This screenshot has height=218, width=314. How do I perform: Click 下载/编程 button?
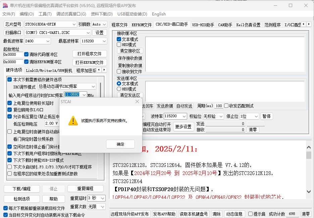tap(21, 189)
